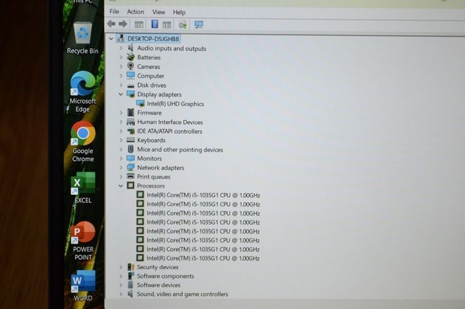Screen dimensions: 465x309
Task: Select the Keyboards label
Action: click(x=151, y=141)
